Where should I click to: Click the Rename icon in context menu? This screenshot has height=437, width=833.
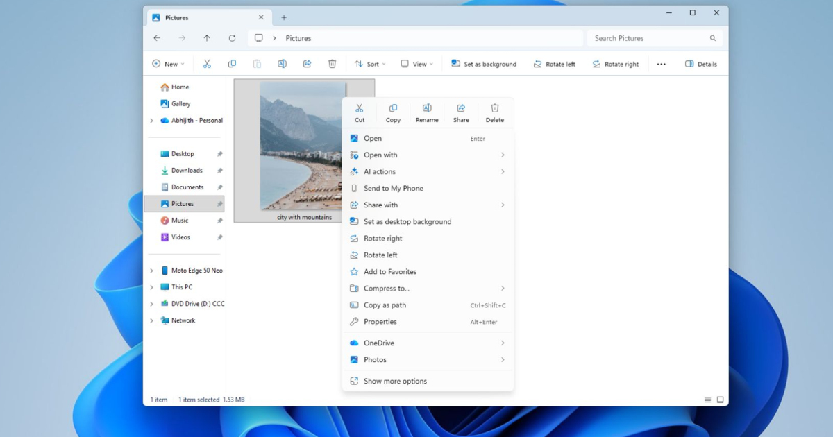pos(427,112)
